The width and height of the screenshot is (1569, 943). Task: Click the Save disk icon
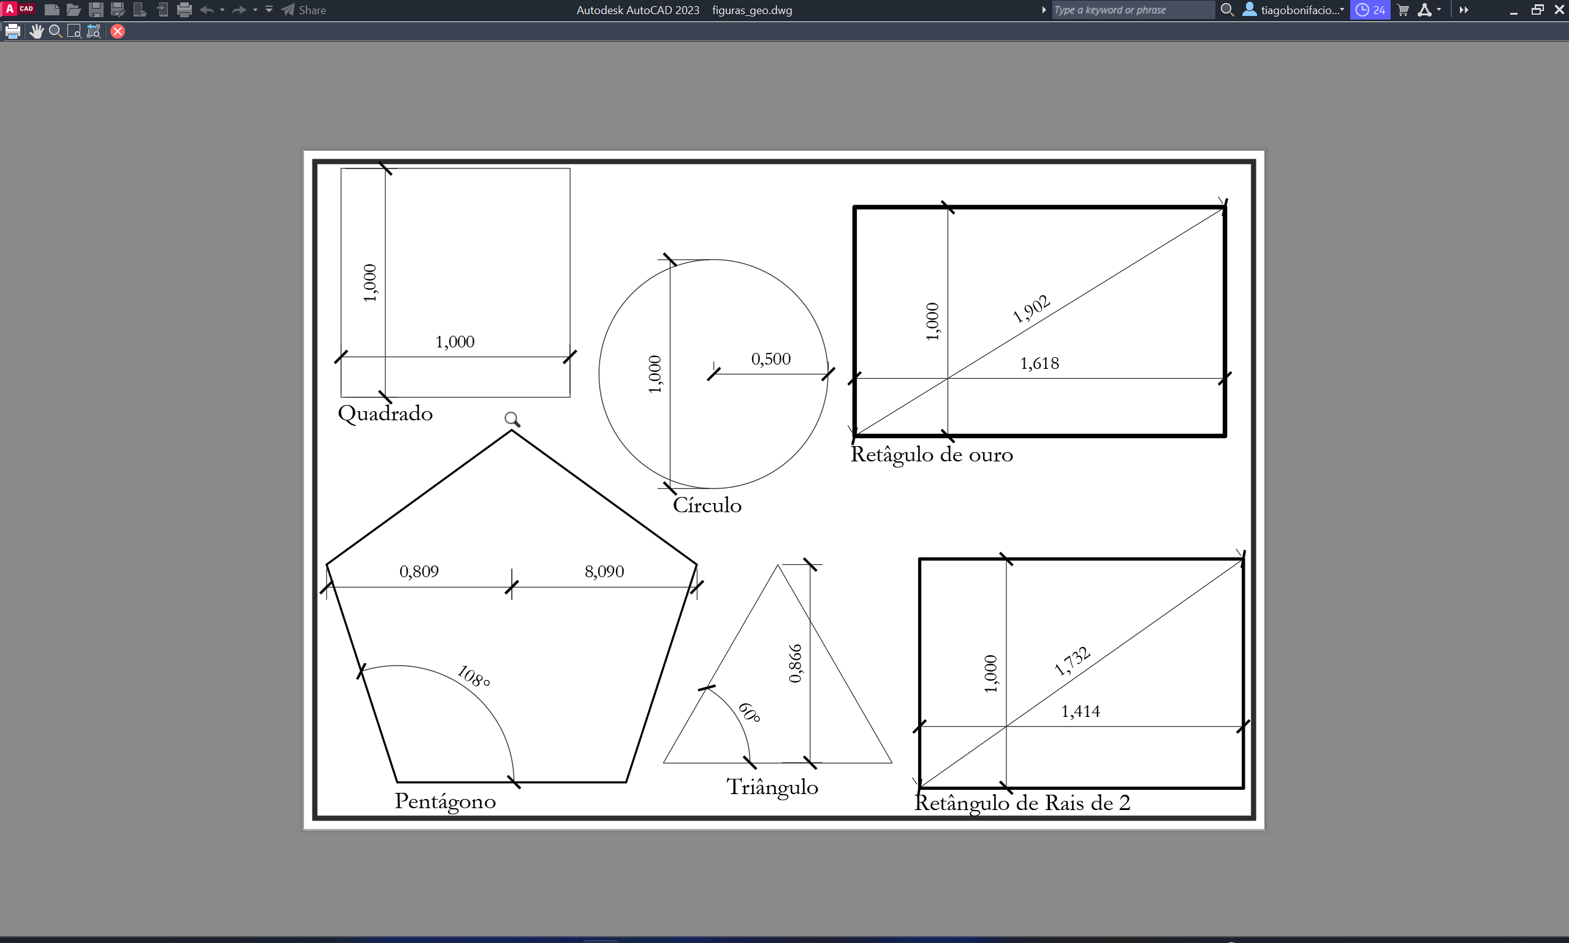point(96,10)
